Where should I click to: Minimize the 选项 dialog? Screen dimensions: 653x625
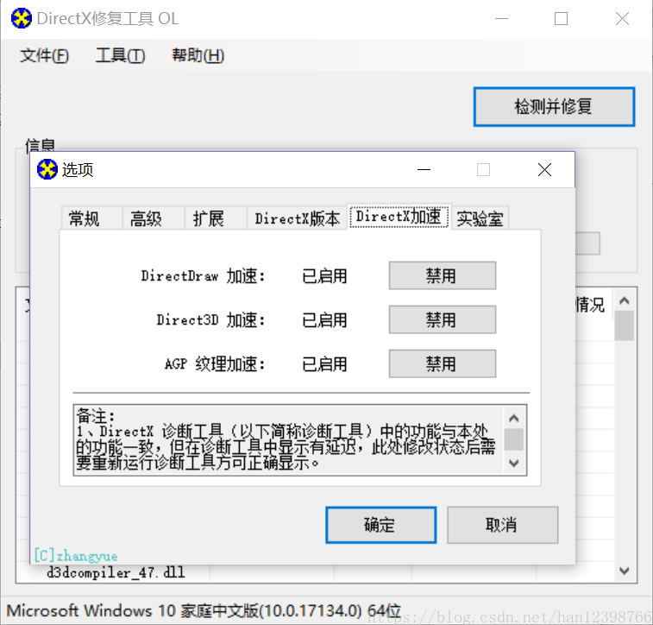point(424,169)
